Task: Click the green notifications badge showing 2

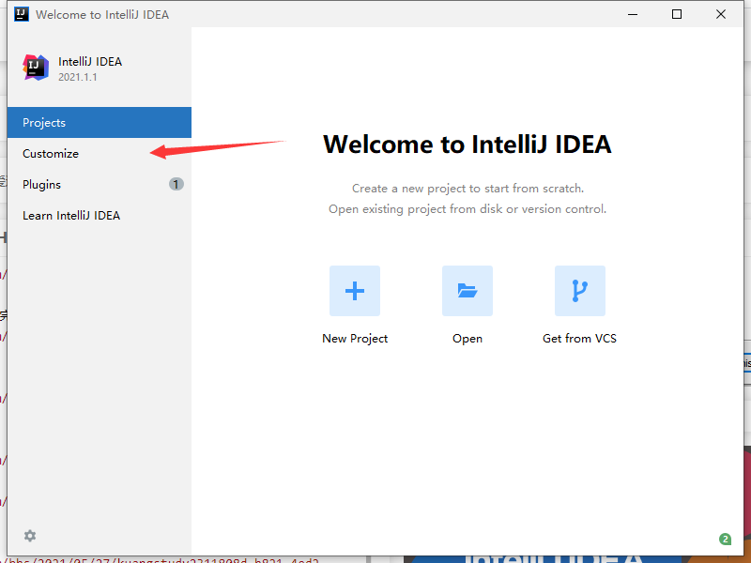Action: pyautogui.click(x=725, y=539)
